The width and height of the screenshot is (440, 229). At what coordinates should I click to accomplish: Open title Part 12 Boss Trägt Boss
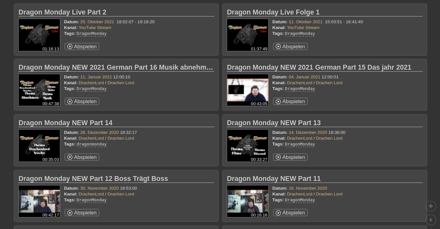click(93, 179)
